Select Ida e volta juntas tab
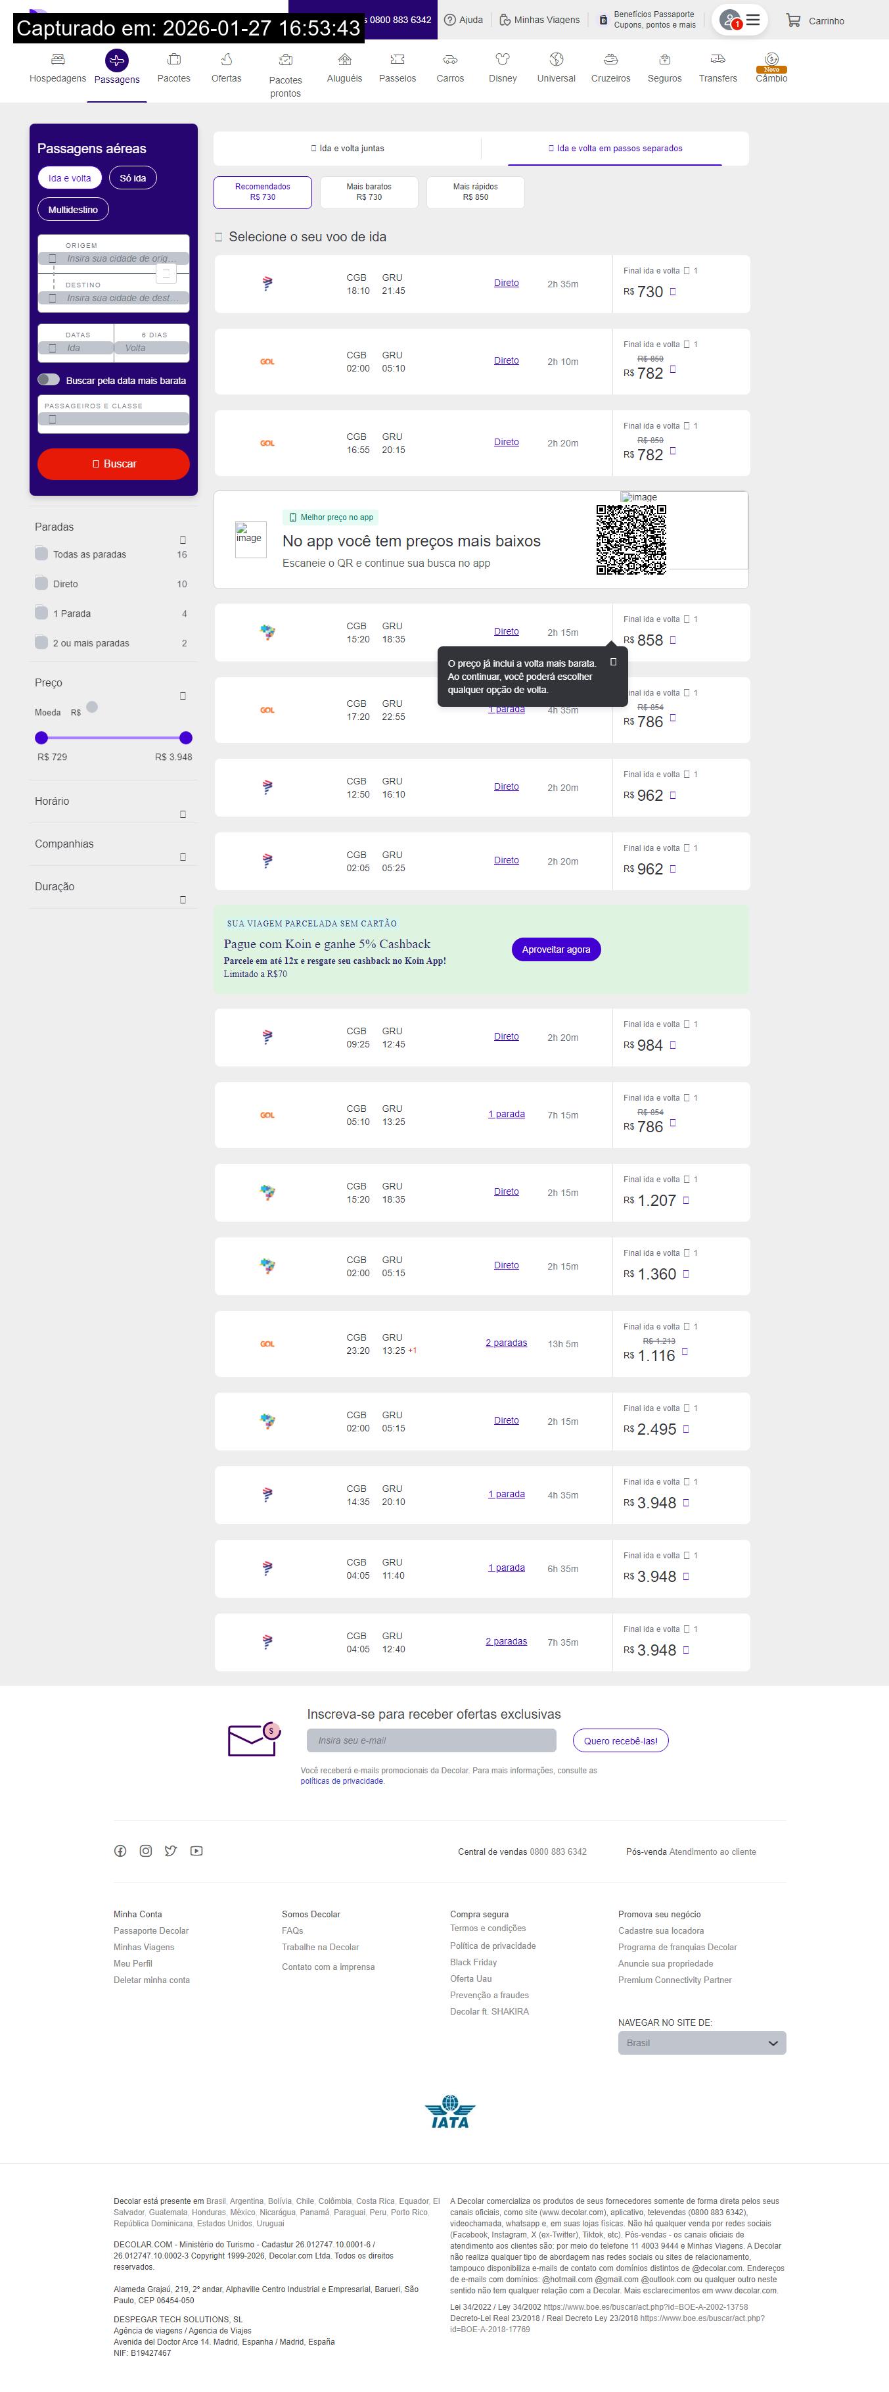 click(x=347, y=149)
